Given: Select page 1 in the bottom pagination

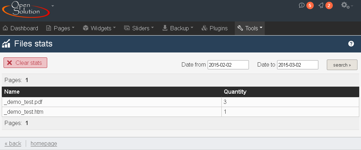Looking at the screenshot, I should [27, 123].
